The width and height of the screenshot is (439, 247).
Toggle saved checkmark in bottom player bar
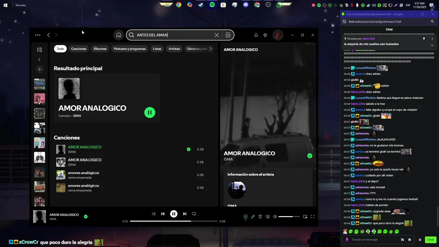pyautogui.click(x=86, y=216)
